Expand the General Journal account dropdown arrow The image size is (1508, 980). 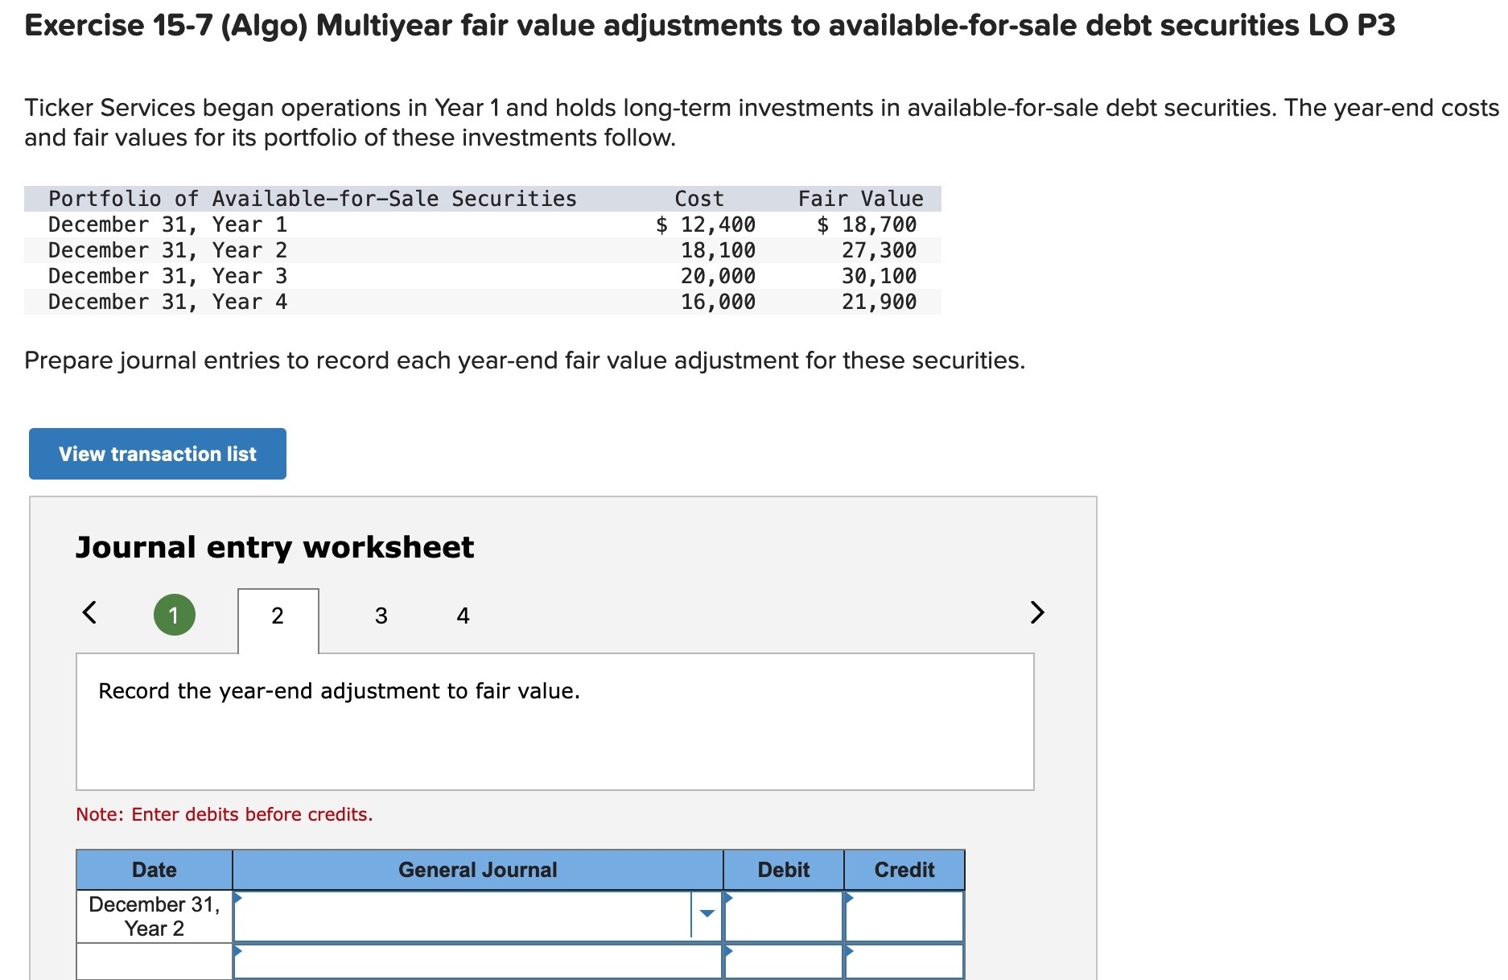(x=707, y=914)
